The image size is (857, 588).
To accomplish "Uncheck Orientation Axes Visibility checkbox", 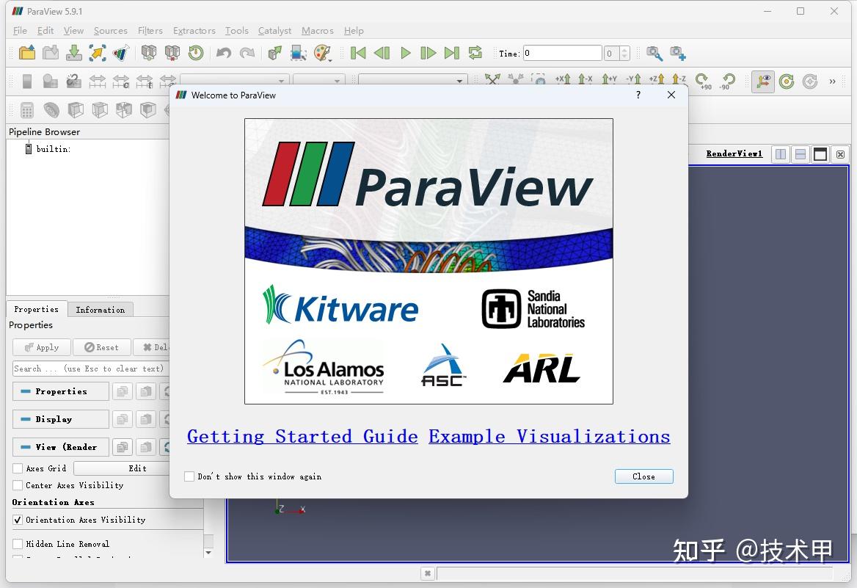I will click(18, 520).
